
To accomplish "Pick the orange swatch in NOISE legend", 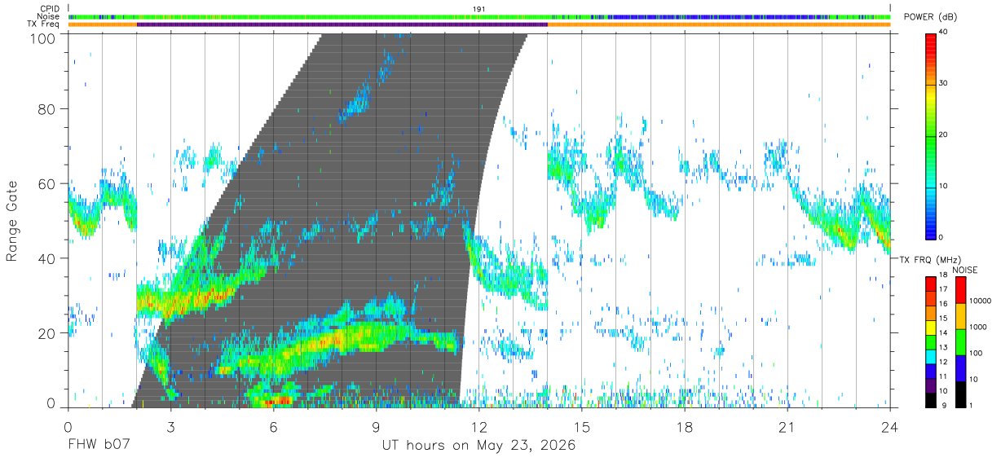I will [x=959, y=315].
